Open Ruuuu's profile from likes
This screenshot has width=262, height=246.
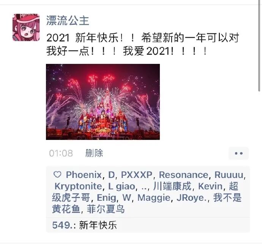click(229, 175)
